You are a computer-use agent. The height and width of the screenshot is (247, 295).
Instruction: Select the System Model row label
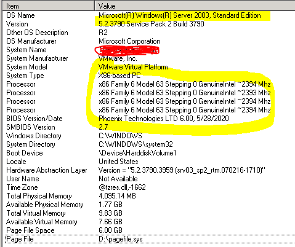coord(26,67)
